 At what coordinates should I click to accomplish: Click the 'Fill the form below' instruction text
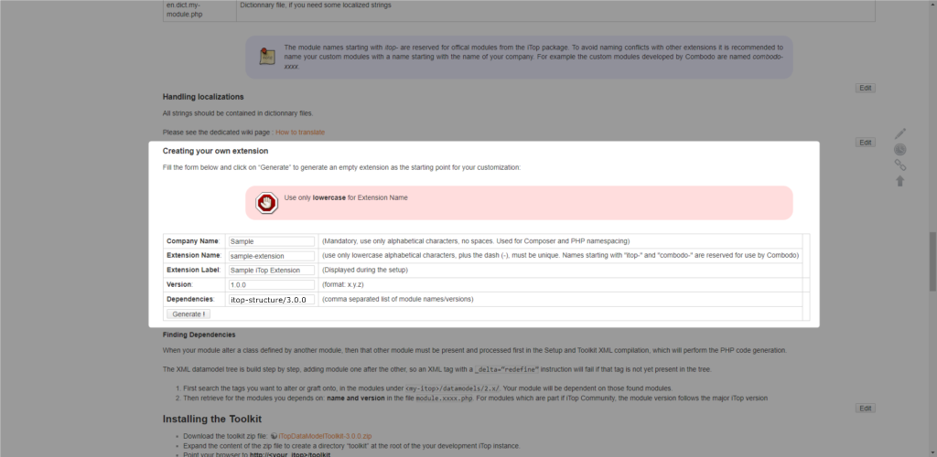(342, 167)
